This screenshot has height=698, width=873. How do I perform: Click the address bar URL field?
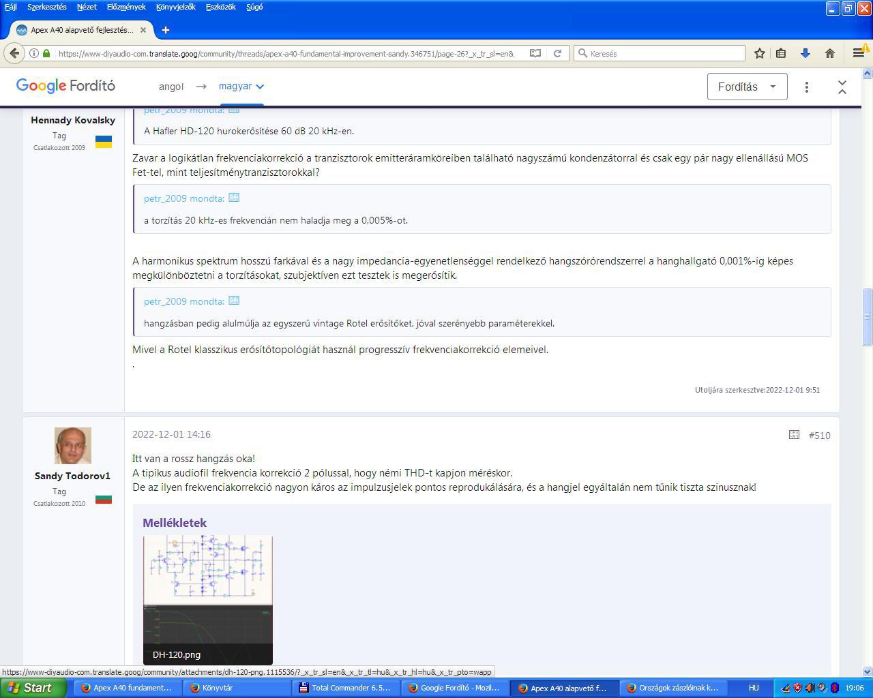point(286,53)
